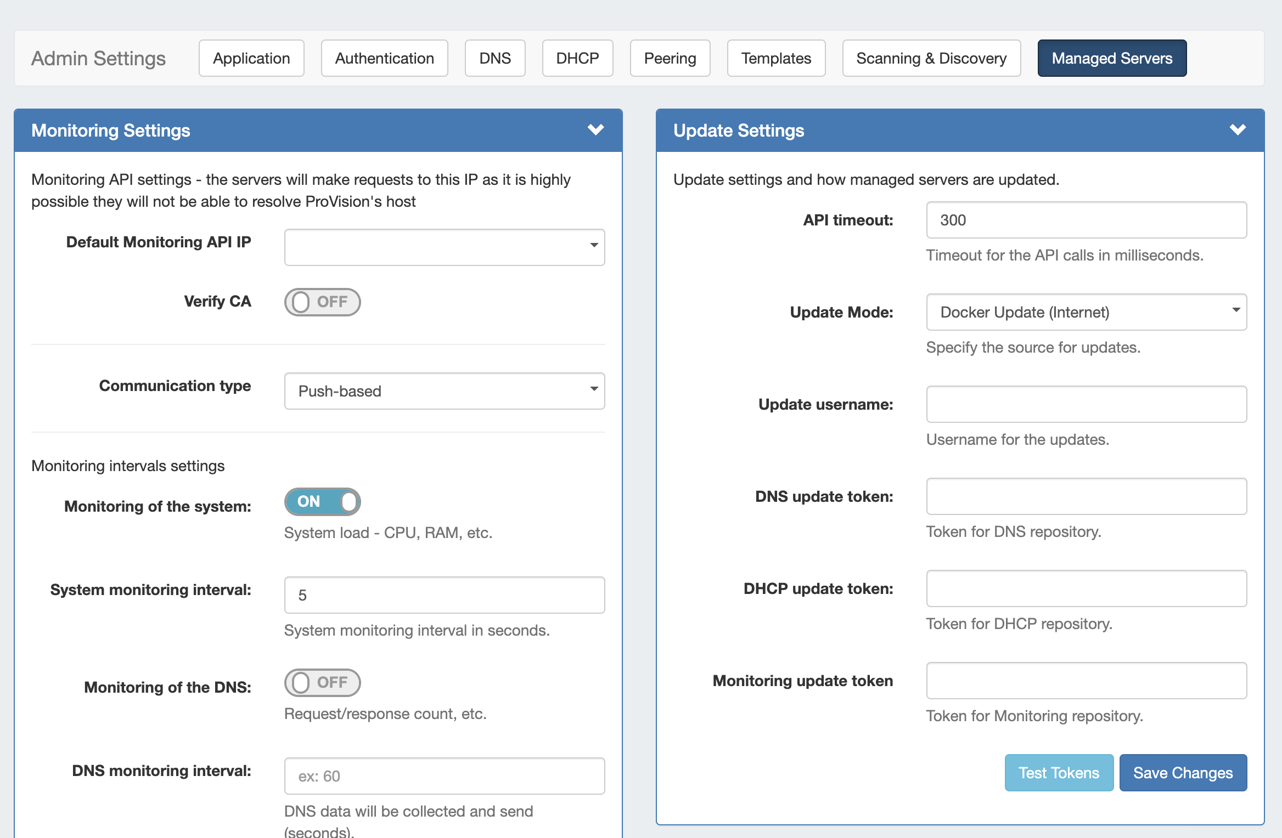Focus the API timeout field

(x=1086, y=220)
